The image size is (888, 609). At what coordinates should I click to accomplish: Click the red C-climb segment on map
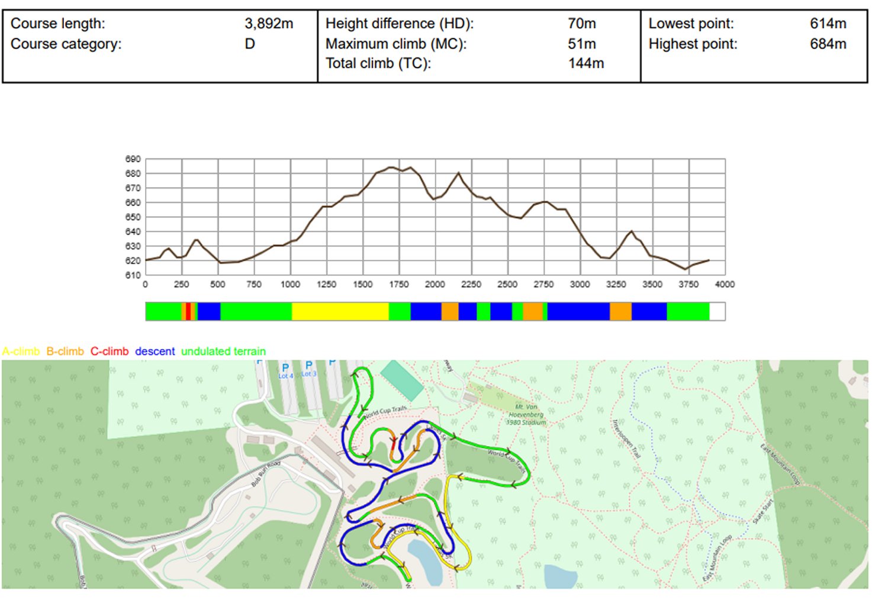coord(393,445)
